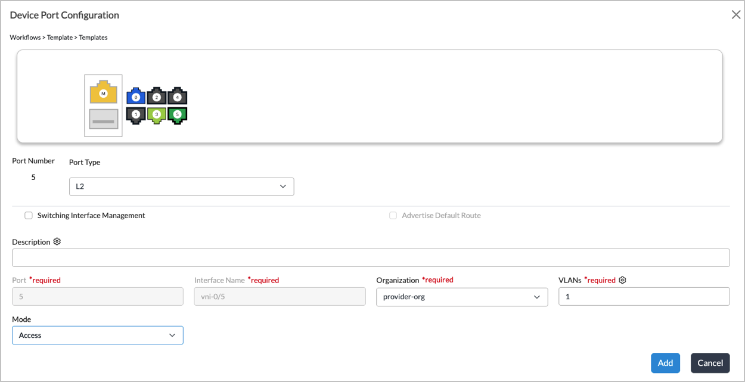This screenshot has height=382, width=745.
Task: Select port 0, the blue port icon
Action: tap(136, 96)
